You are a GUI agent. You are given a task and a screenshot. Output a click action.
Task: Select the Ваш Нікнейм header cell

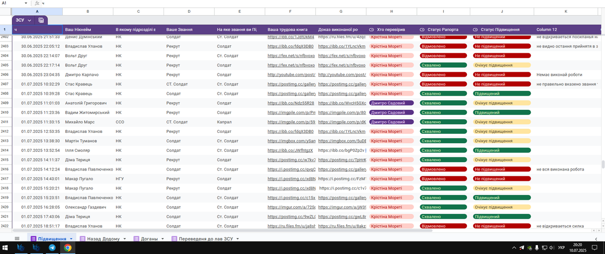click(87, 30)
